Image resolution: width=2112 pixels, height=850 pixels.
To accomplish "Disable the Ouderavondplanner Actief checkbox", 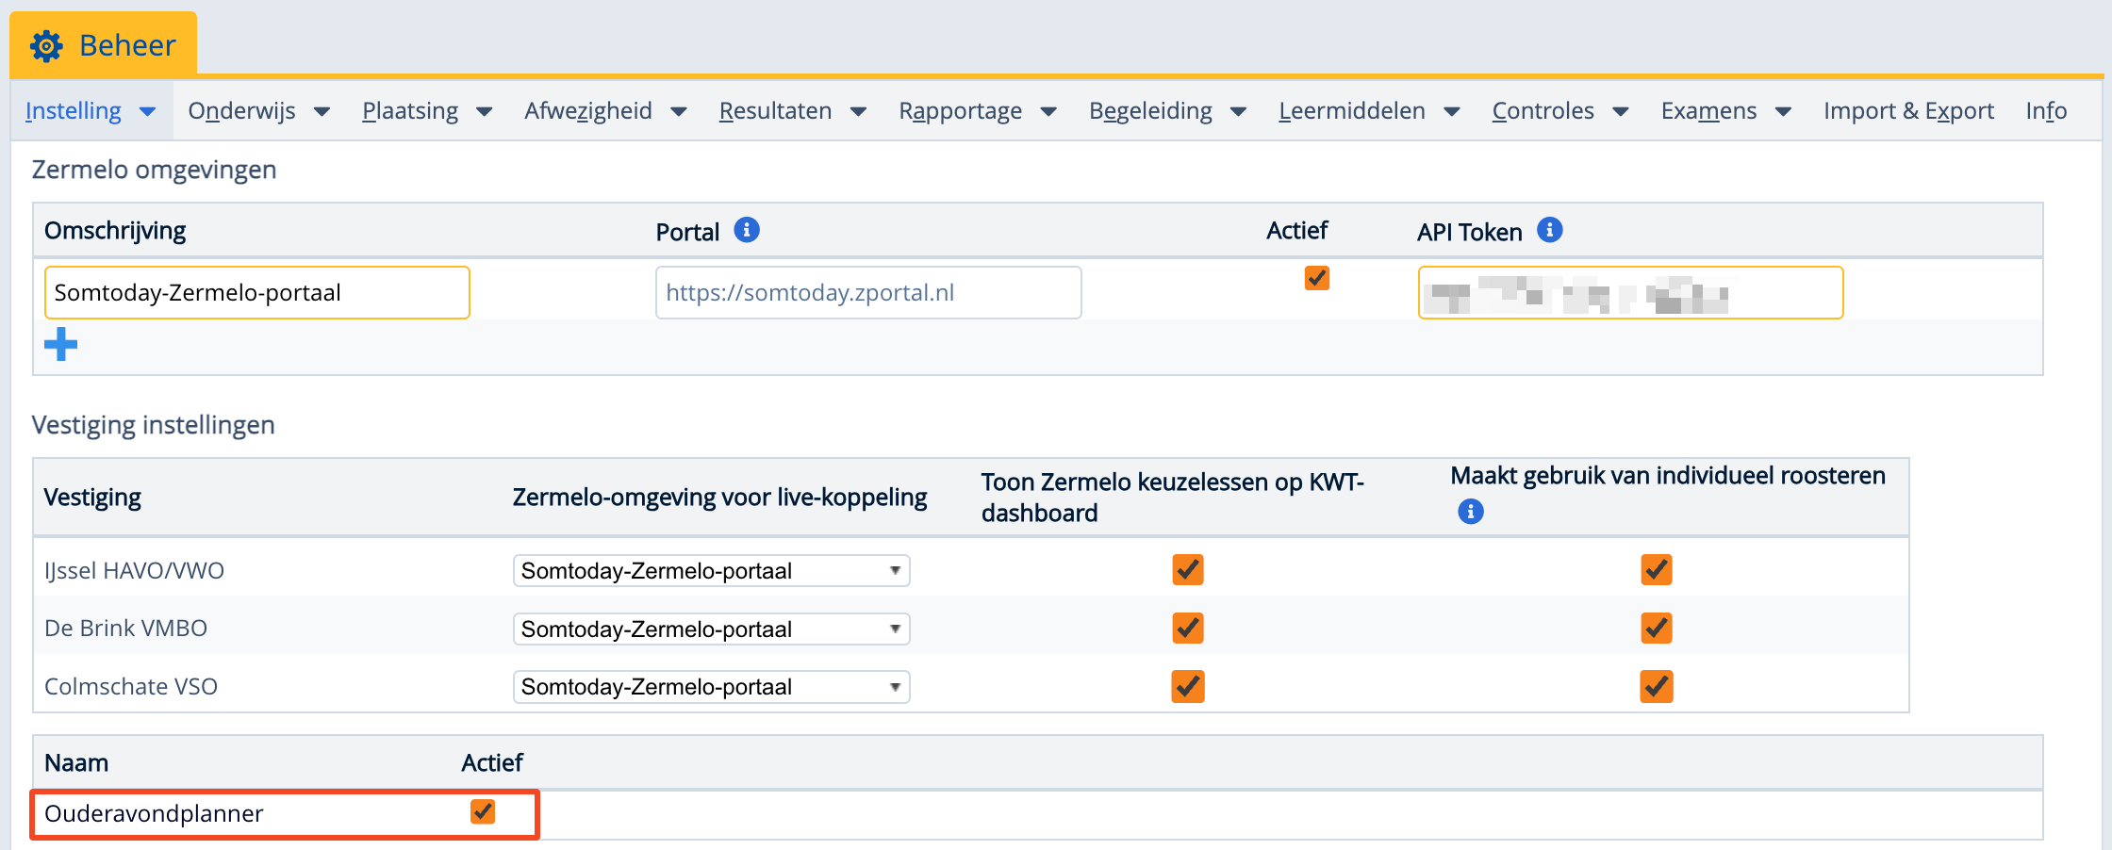I will pos(483,812).
